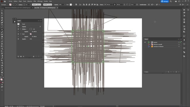Viewport: 190px width, 107px height.
Task: Click target circle of second Calques layer
Action: tap(179, 44)
